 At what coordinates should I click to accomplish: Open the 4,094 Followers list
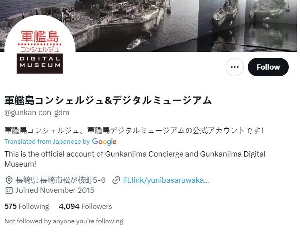click(86, 206)
